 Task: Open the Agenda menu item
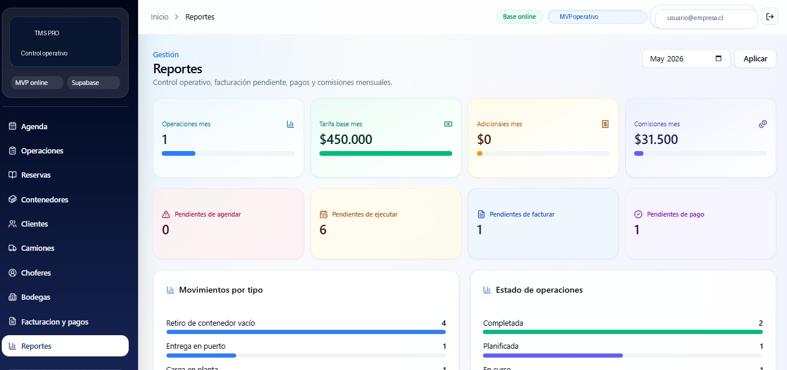pyautogui.click(x=65, y=126)
